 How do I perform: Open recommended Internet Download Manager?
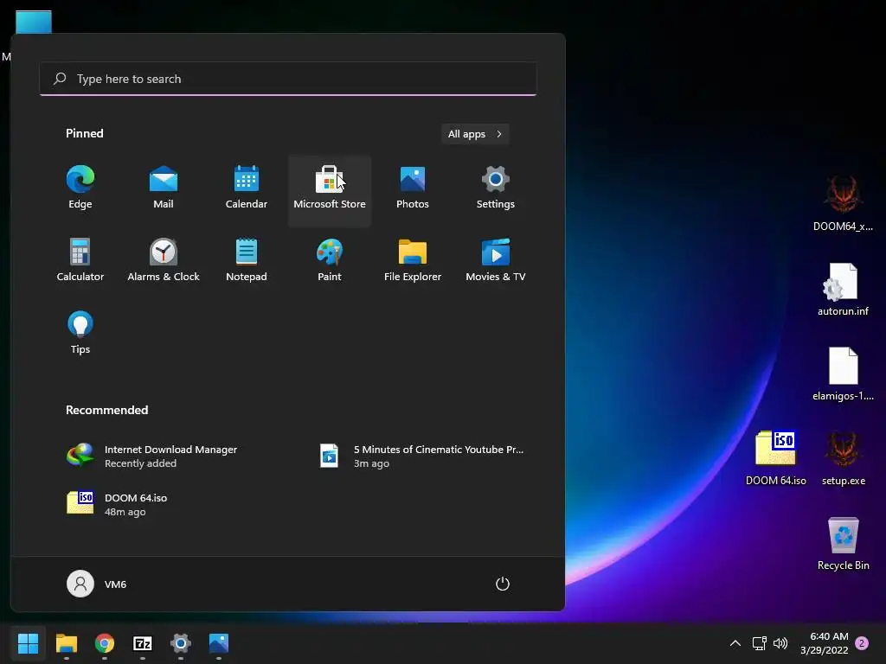[152, 456]
